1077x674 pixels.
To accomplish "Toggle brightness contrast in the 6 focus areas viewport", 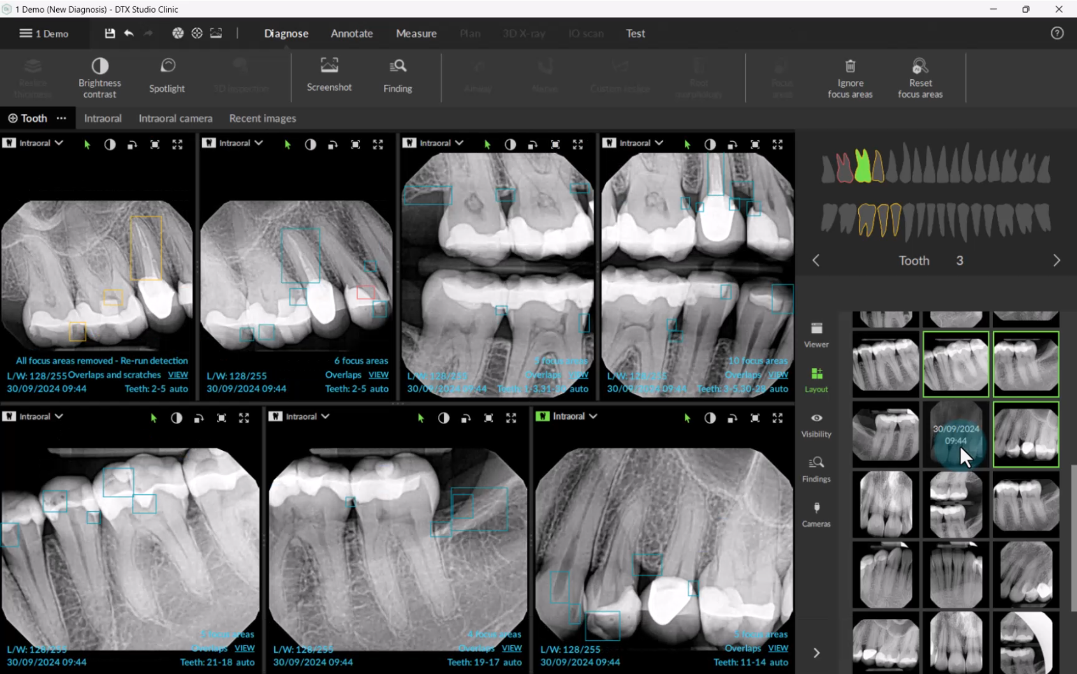I will 310,145.
